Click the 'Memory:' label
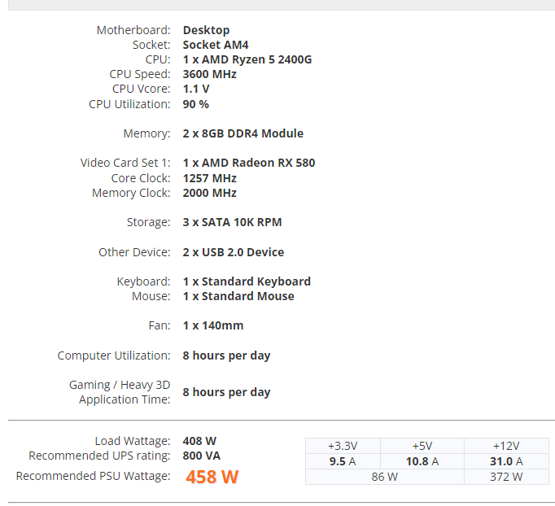Screen dimensions: 555x506 [x=147, y=133]
